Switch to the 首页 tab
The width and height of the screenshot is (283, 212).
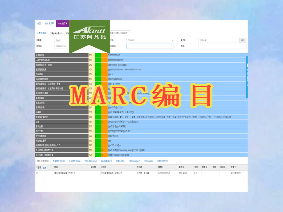tap(39, 23)
